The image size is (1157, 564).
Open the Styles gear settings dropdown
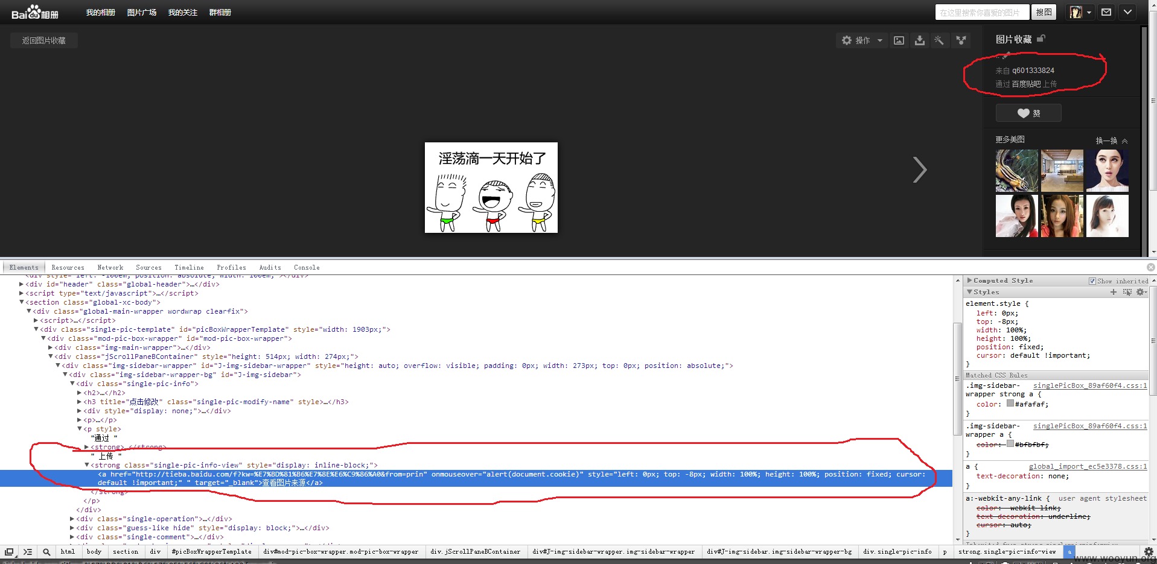pos(1141,292)
